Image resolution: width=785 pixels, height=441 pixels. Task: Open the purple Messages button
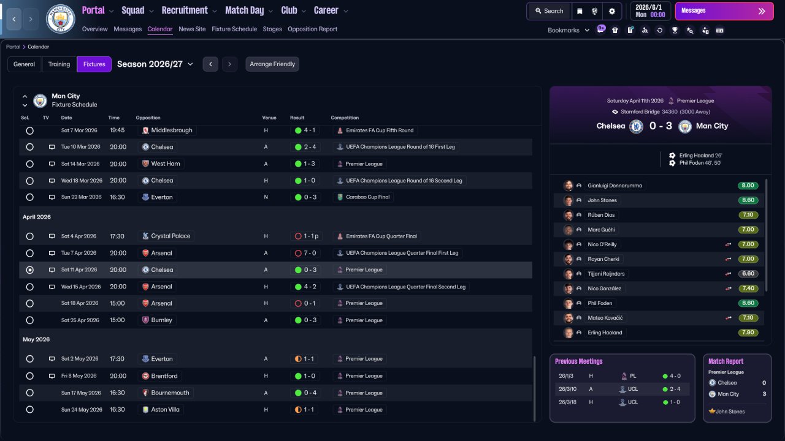pos(724,11)
